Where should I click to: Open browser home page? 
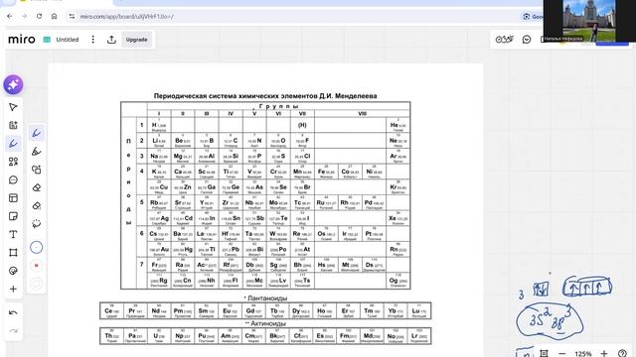pyautogui.click(x=54, y=16)
